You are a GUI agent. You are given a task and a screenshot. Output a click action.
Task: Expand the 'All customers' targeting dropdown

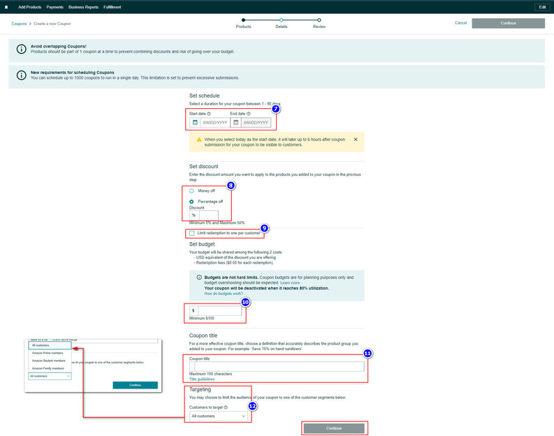pyautogui.click(x=219, y=416)
